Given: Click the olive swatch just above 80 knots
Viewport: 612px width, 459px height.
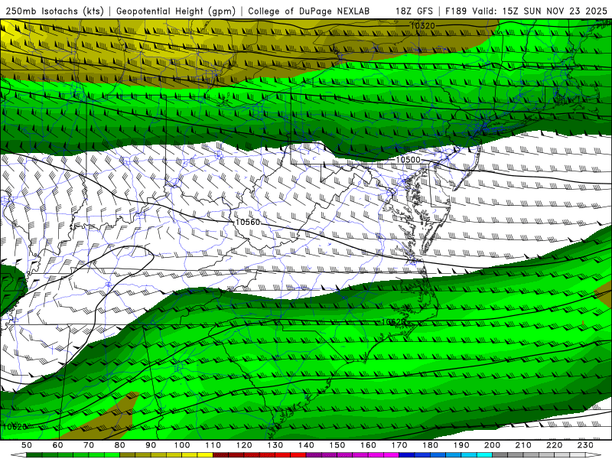Looking at the screenshot, I should click(128, 455).
